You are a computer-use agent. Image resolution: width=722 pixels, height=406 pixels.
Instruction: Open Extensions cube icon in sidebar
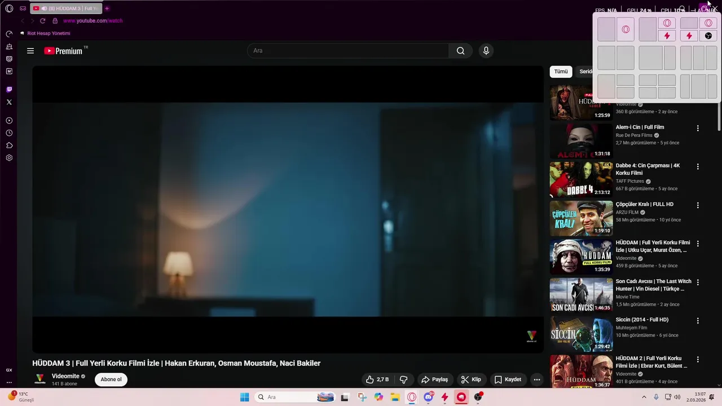click(9, 145)
